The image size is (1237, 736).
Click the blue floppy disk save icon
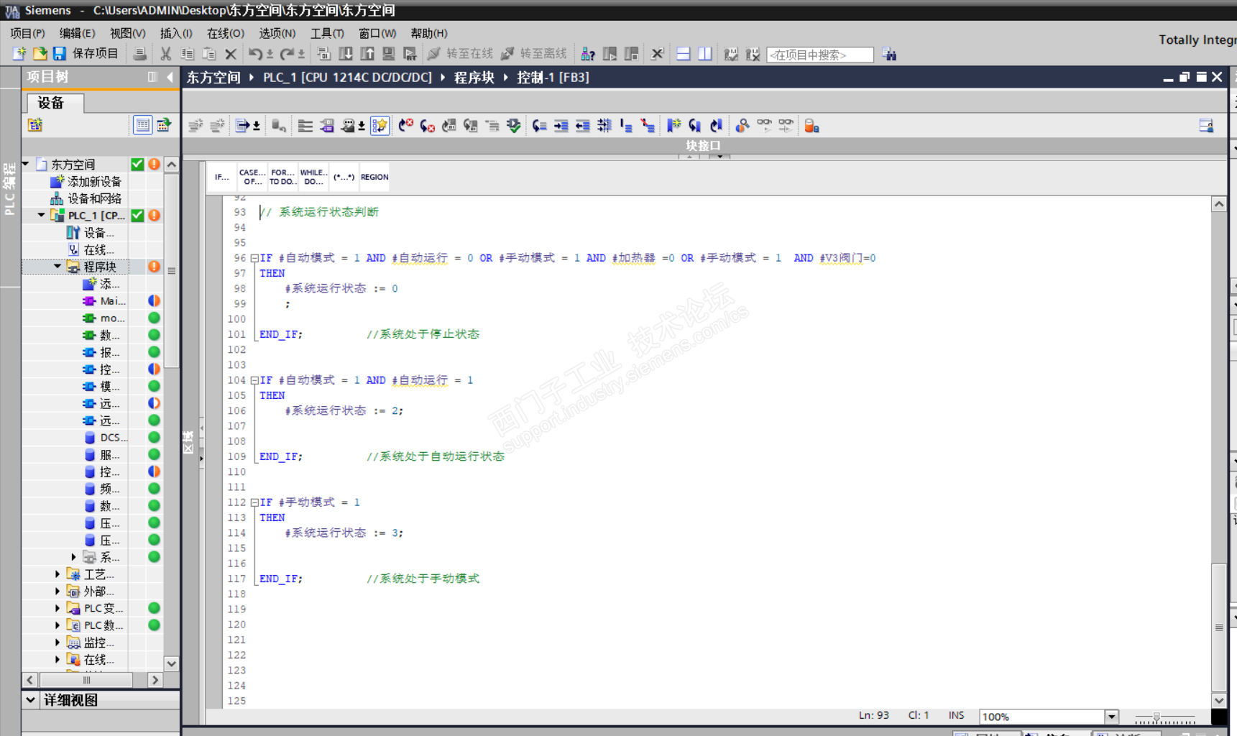(59, 54)
